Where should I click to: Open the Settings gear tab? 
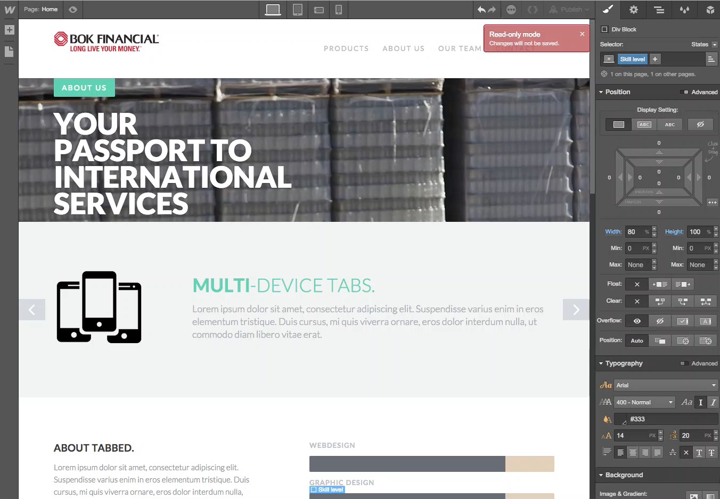(633, 10)
